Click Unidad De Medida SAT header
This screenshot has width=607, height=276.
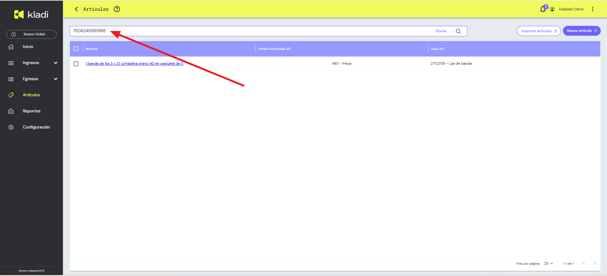[x=274, y=49]
